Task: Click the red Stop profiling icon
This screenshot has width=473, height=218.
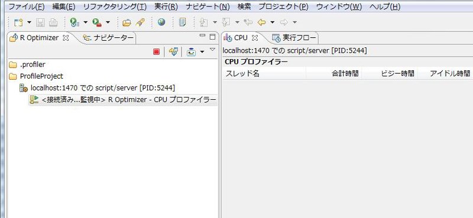Action: pos(156,52)
